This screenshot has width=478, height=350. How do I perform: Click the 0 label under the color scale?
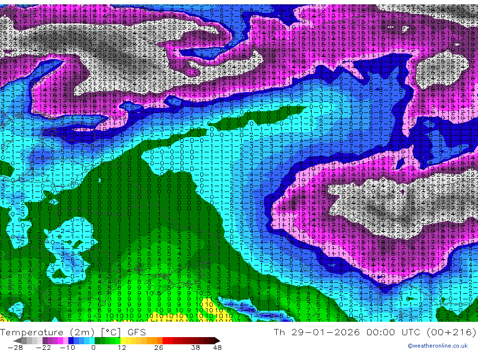click(x=94, y=347)
